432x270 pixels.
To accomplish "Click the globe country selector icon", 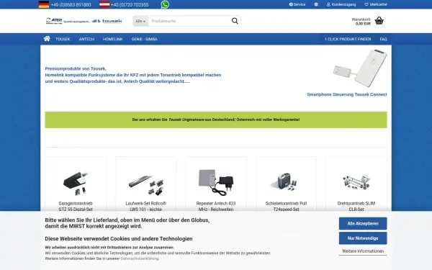I will tap(316, 4).
